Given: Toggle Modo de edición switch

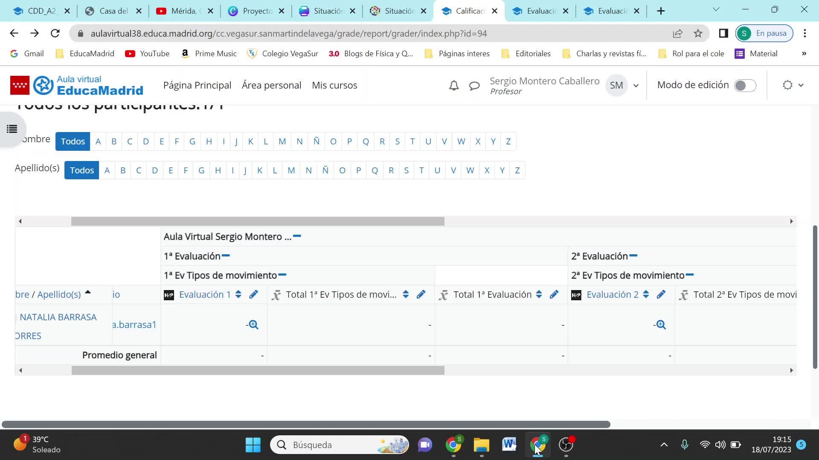Looking at the screenshot, I should pyautogui.click(x=745, y=85).
